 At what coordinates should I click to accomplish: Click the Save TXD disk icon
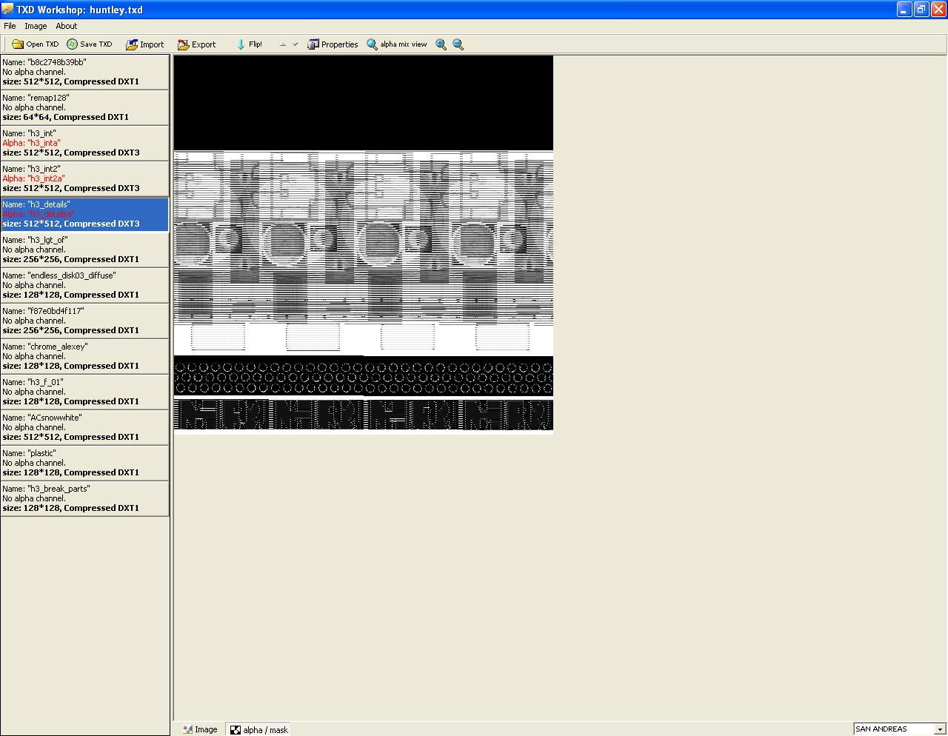(x=72, y=44)
